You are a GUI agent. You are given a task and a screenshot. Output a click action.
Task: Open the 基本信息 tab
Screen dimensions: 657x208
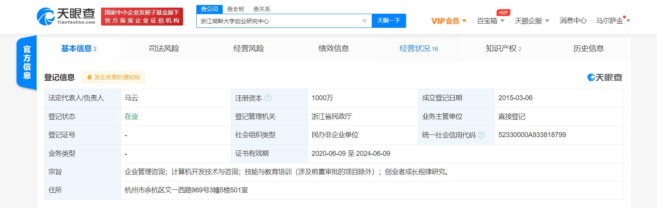[x=79, y=48]
